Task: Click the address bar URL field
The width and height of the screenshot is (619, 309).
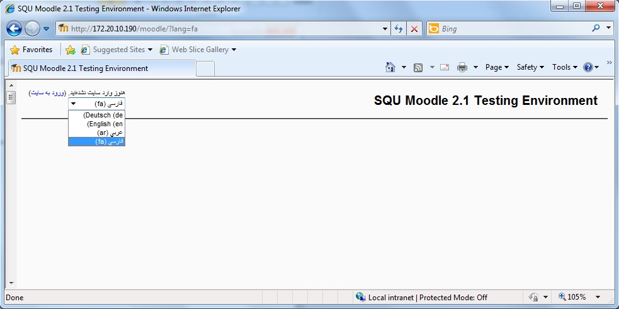Action: coord(219,29)
